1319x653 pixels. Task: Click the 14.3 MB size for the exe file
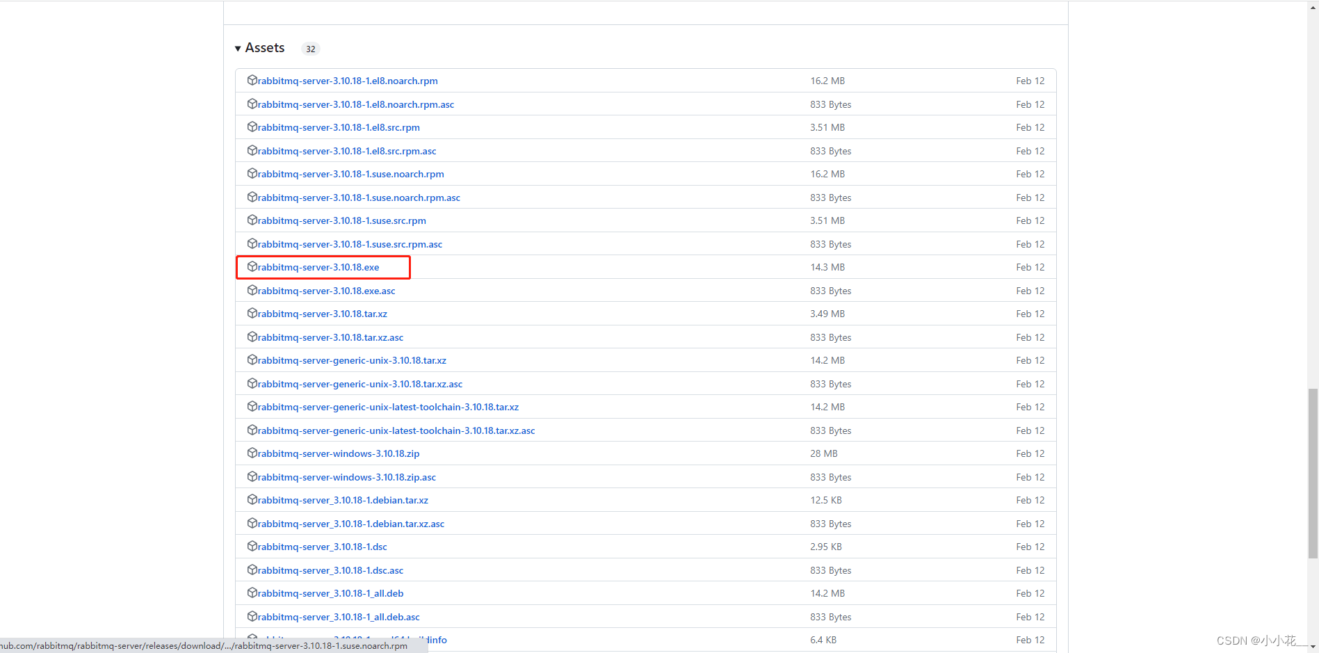coord(827,268)
